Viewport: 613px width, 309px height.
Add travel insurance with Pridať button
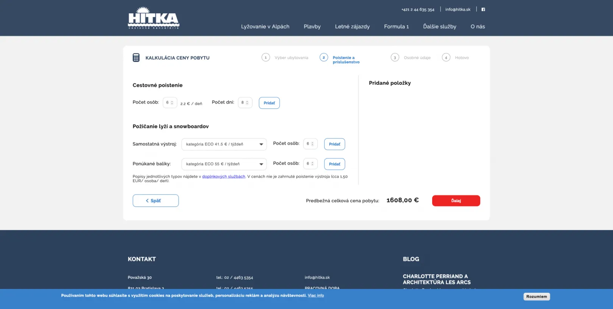coord(269,103)
